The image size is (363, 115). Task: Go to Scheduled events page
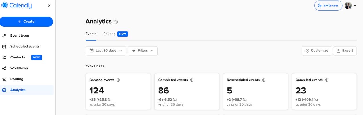pyautogui.click(x=25, y=46)
